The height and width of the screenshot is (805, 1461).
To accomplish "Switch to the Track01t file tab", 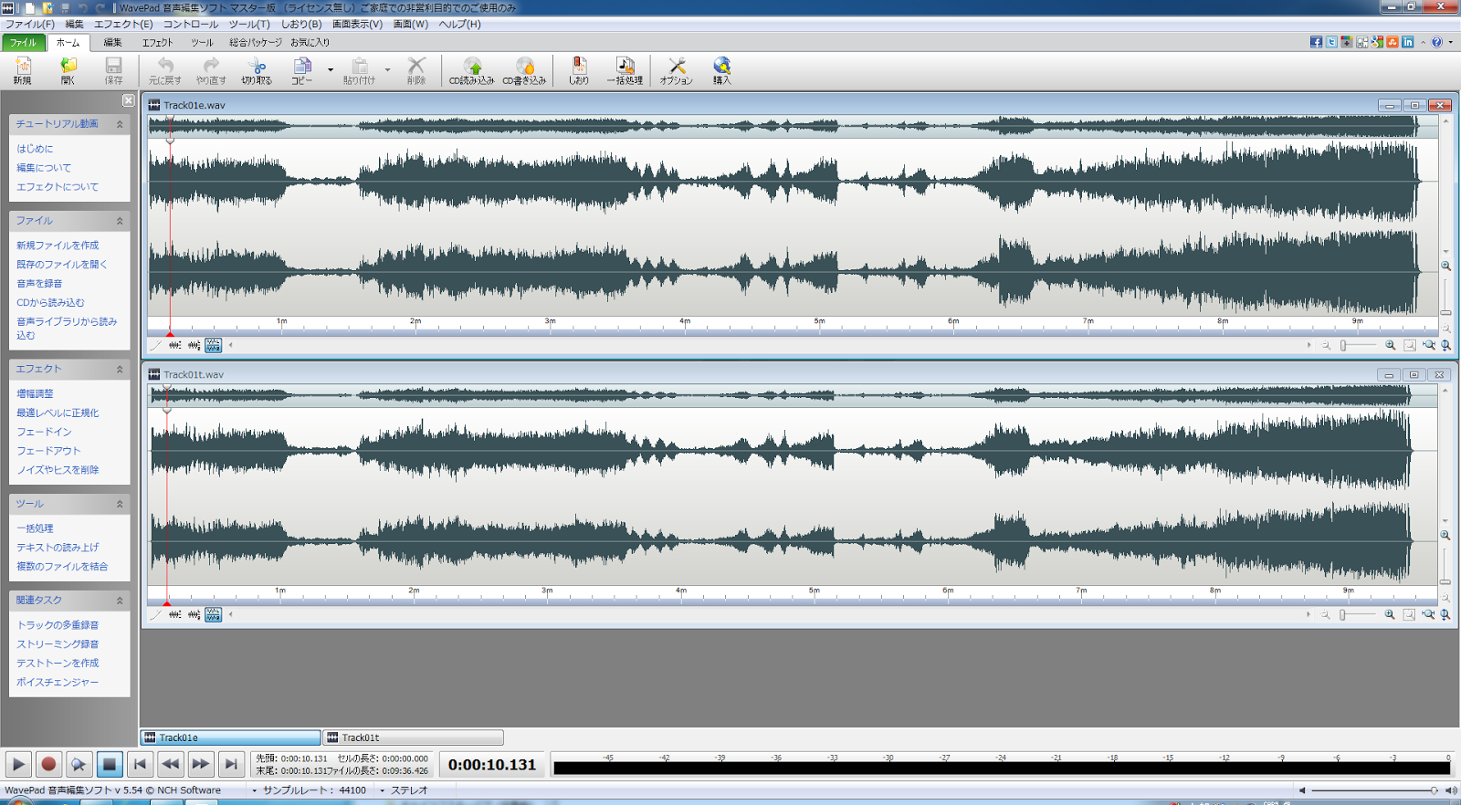I will (413, 737).
